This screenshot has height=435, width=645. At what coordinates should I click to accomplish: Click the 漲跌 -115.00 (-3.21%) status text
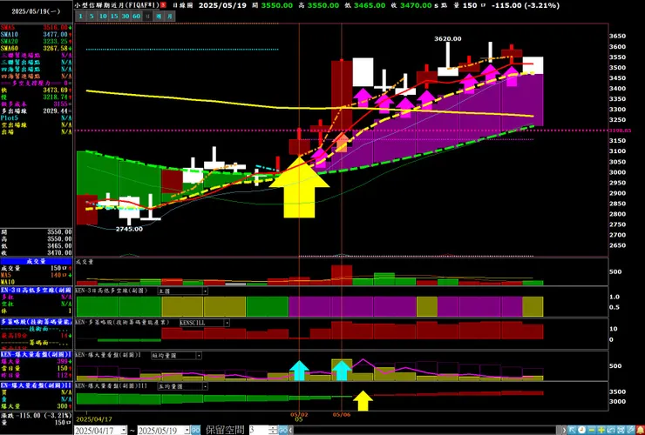[36, 415]
